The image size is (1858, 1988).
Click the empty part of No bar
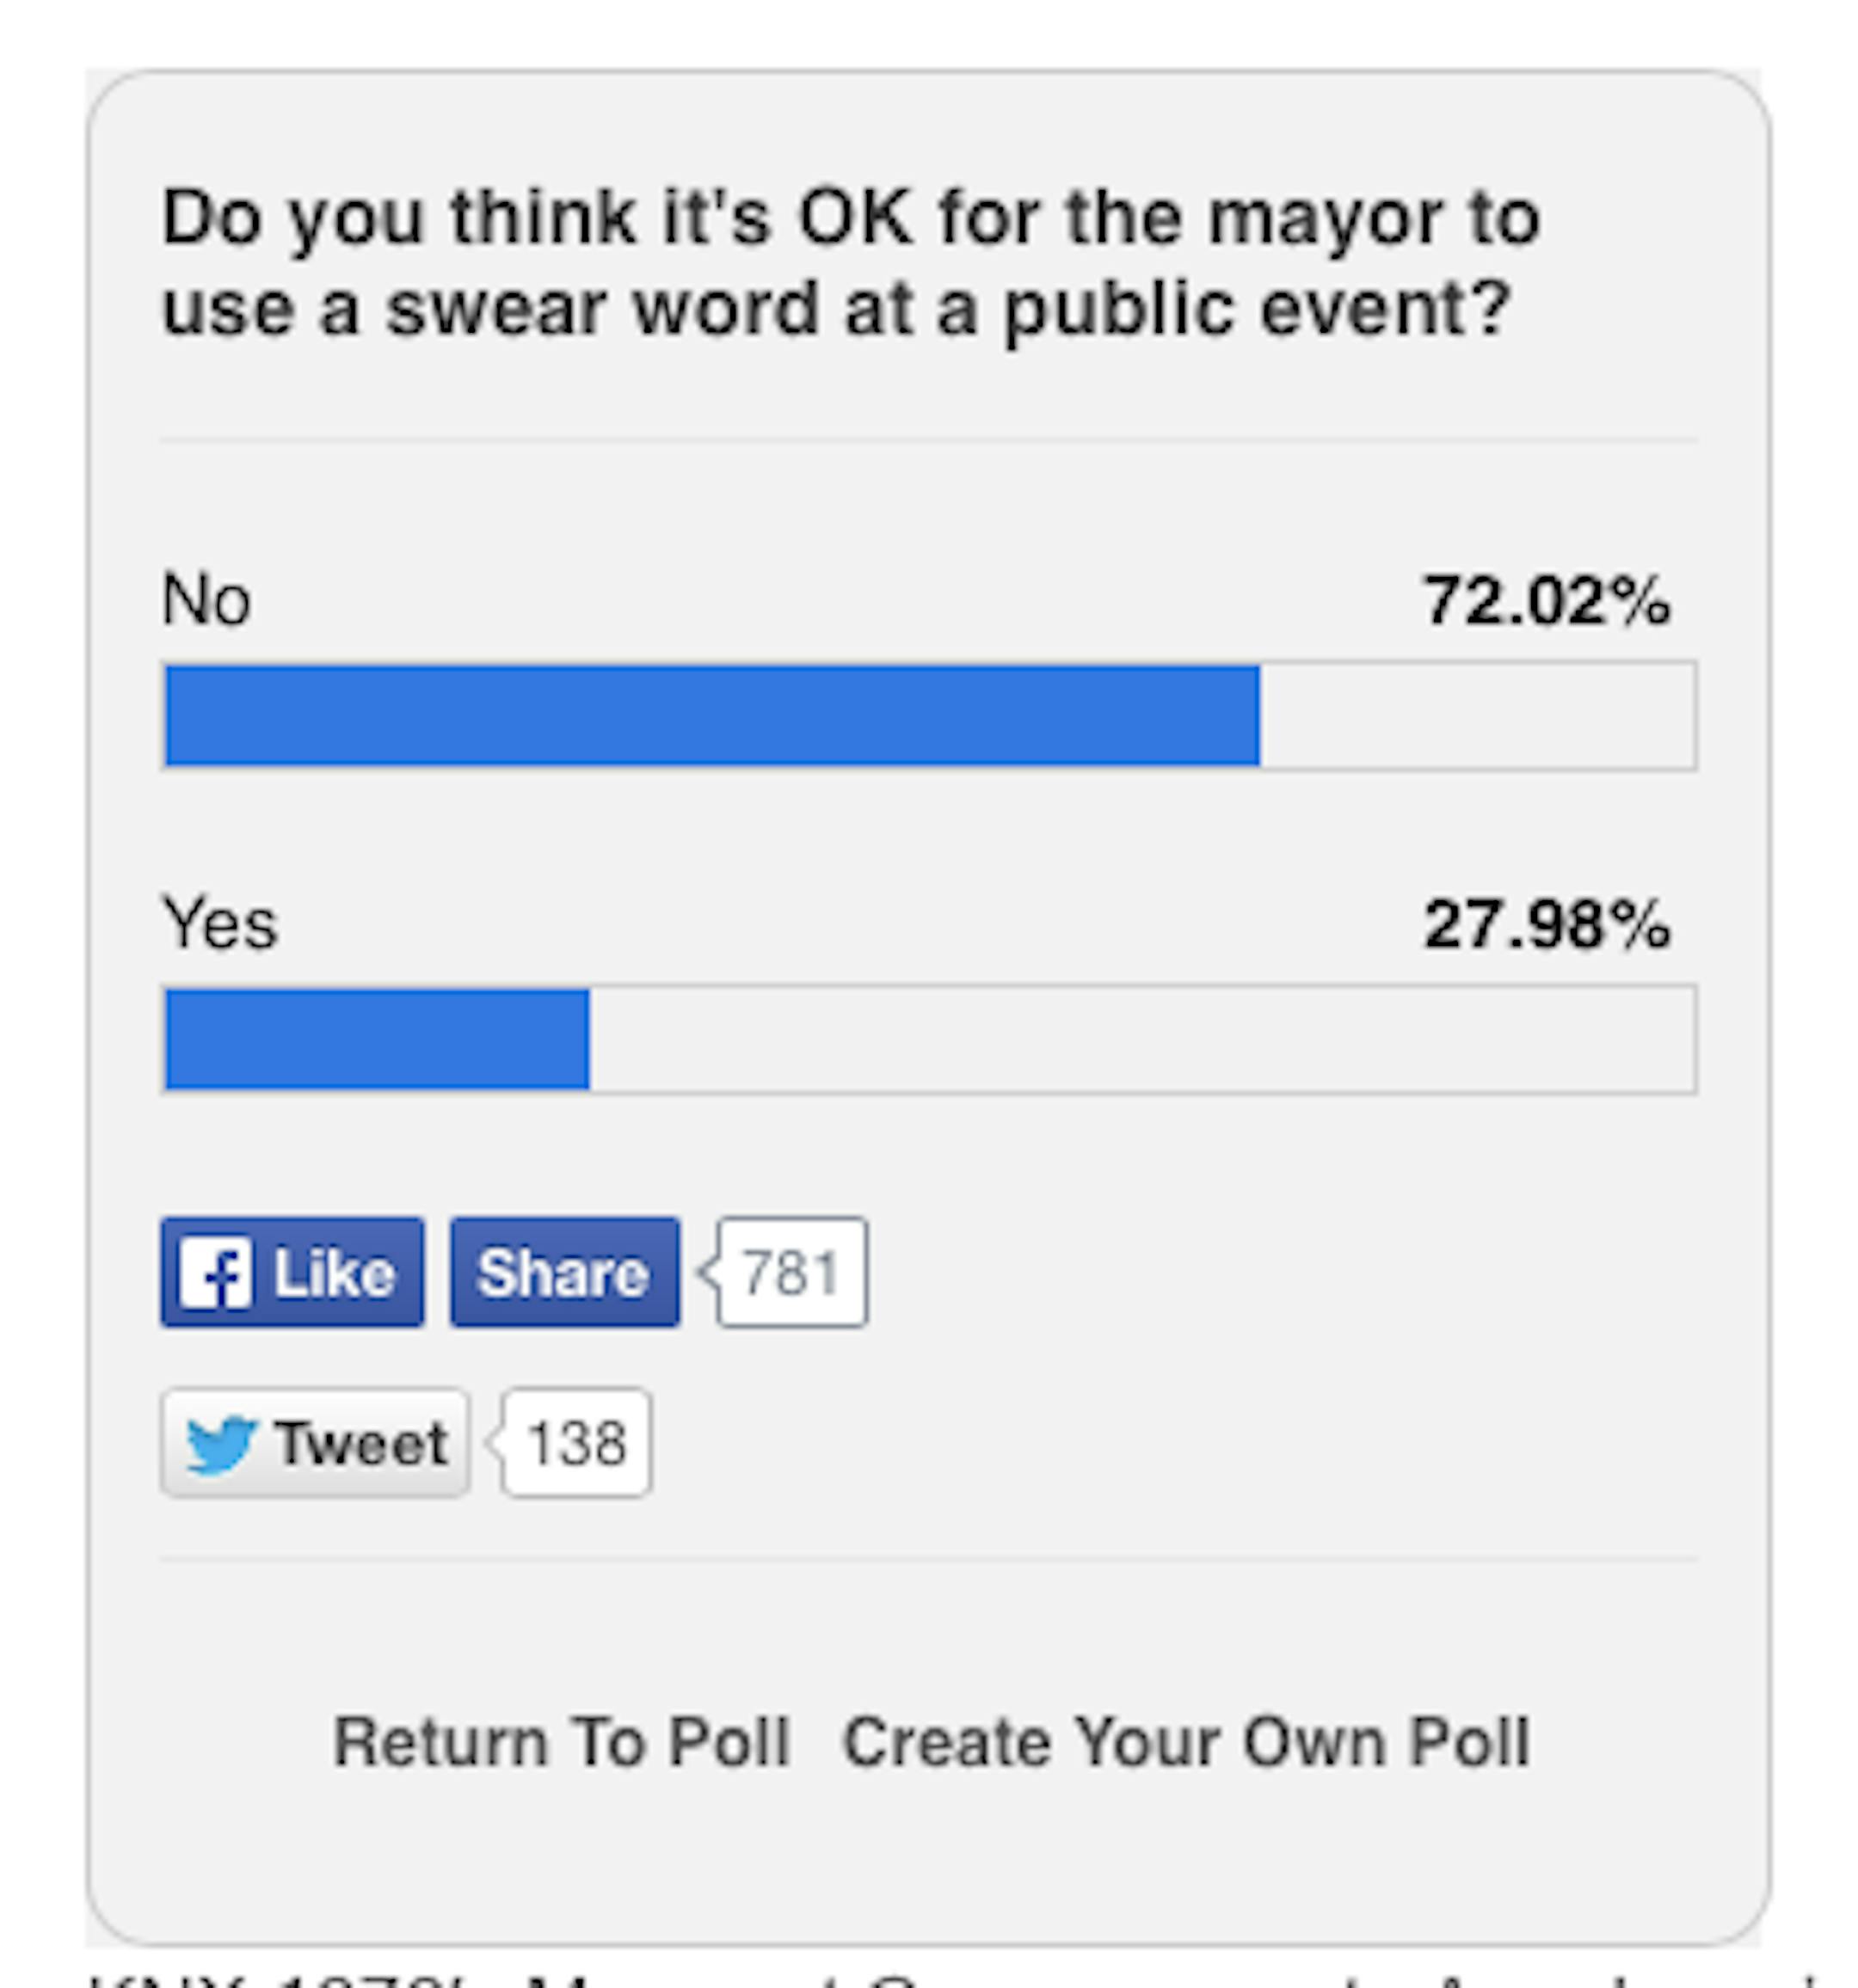point(1477,716)
